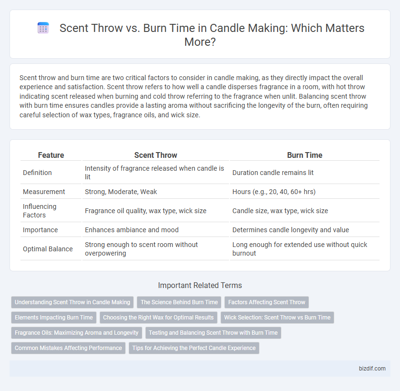Open 'Tips for Achieving the Perfect Candle Experience'
The width and height of the screenshot is (400, 391).
[x=194, y=348]
